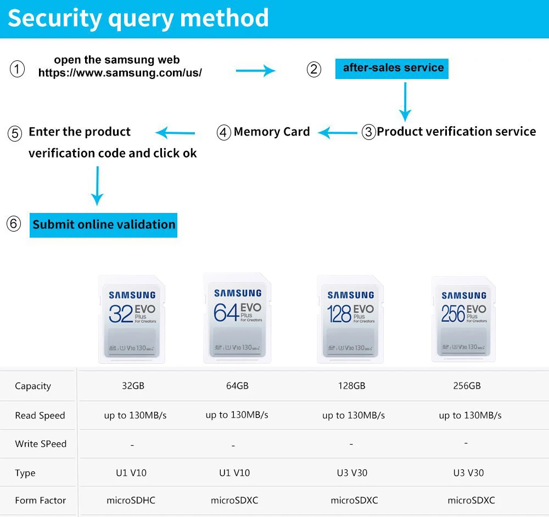This screenshot has height=517, width=549.
Task: Select the Samsung 32 EVO Plus card image
Action: [132, 319]
